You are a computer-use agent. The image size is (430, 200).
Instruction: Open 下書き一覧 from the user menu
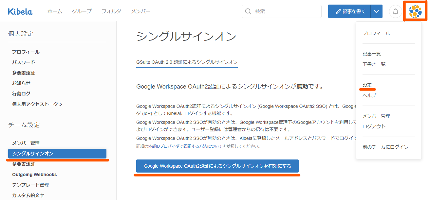tap(374, 64)
